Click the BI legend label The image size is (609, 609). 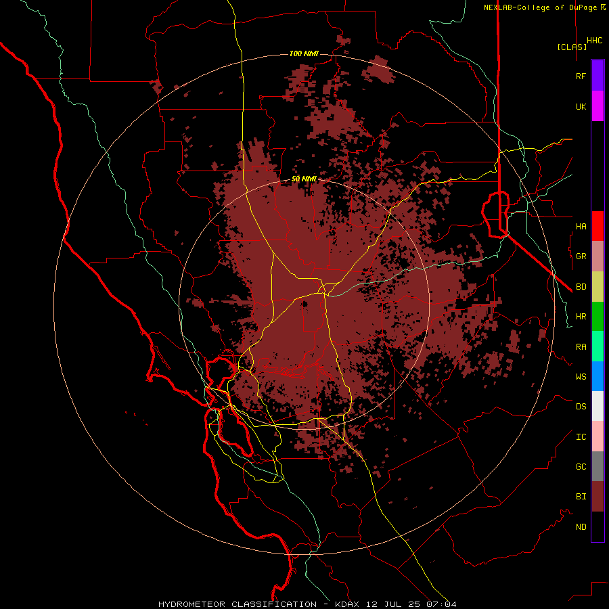coord(581,497)
